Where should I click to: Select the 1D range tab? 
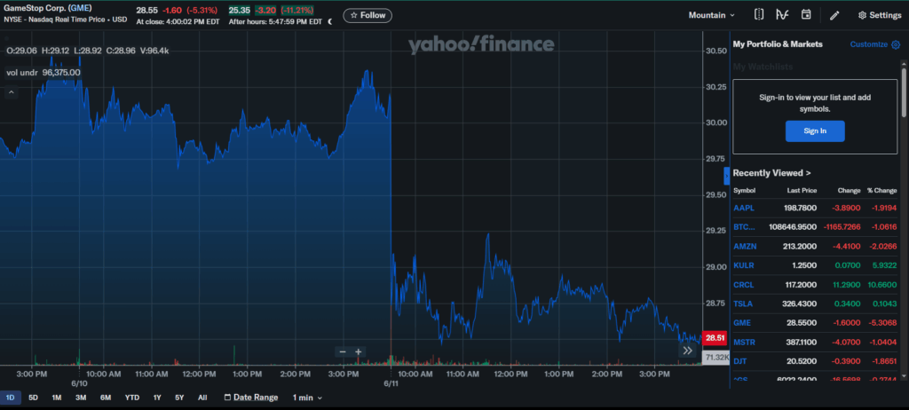pyautogui.click(x=11, y=398)
